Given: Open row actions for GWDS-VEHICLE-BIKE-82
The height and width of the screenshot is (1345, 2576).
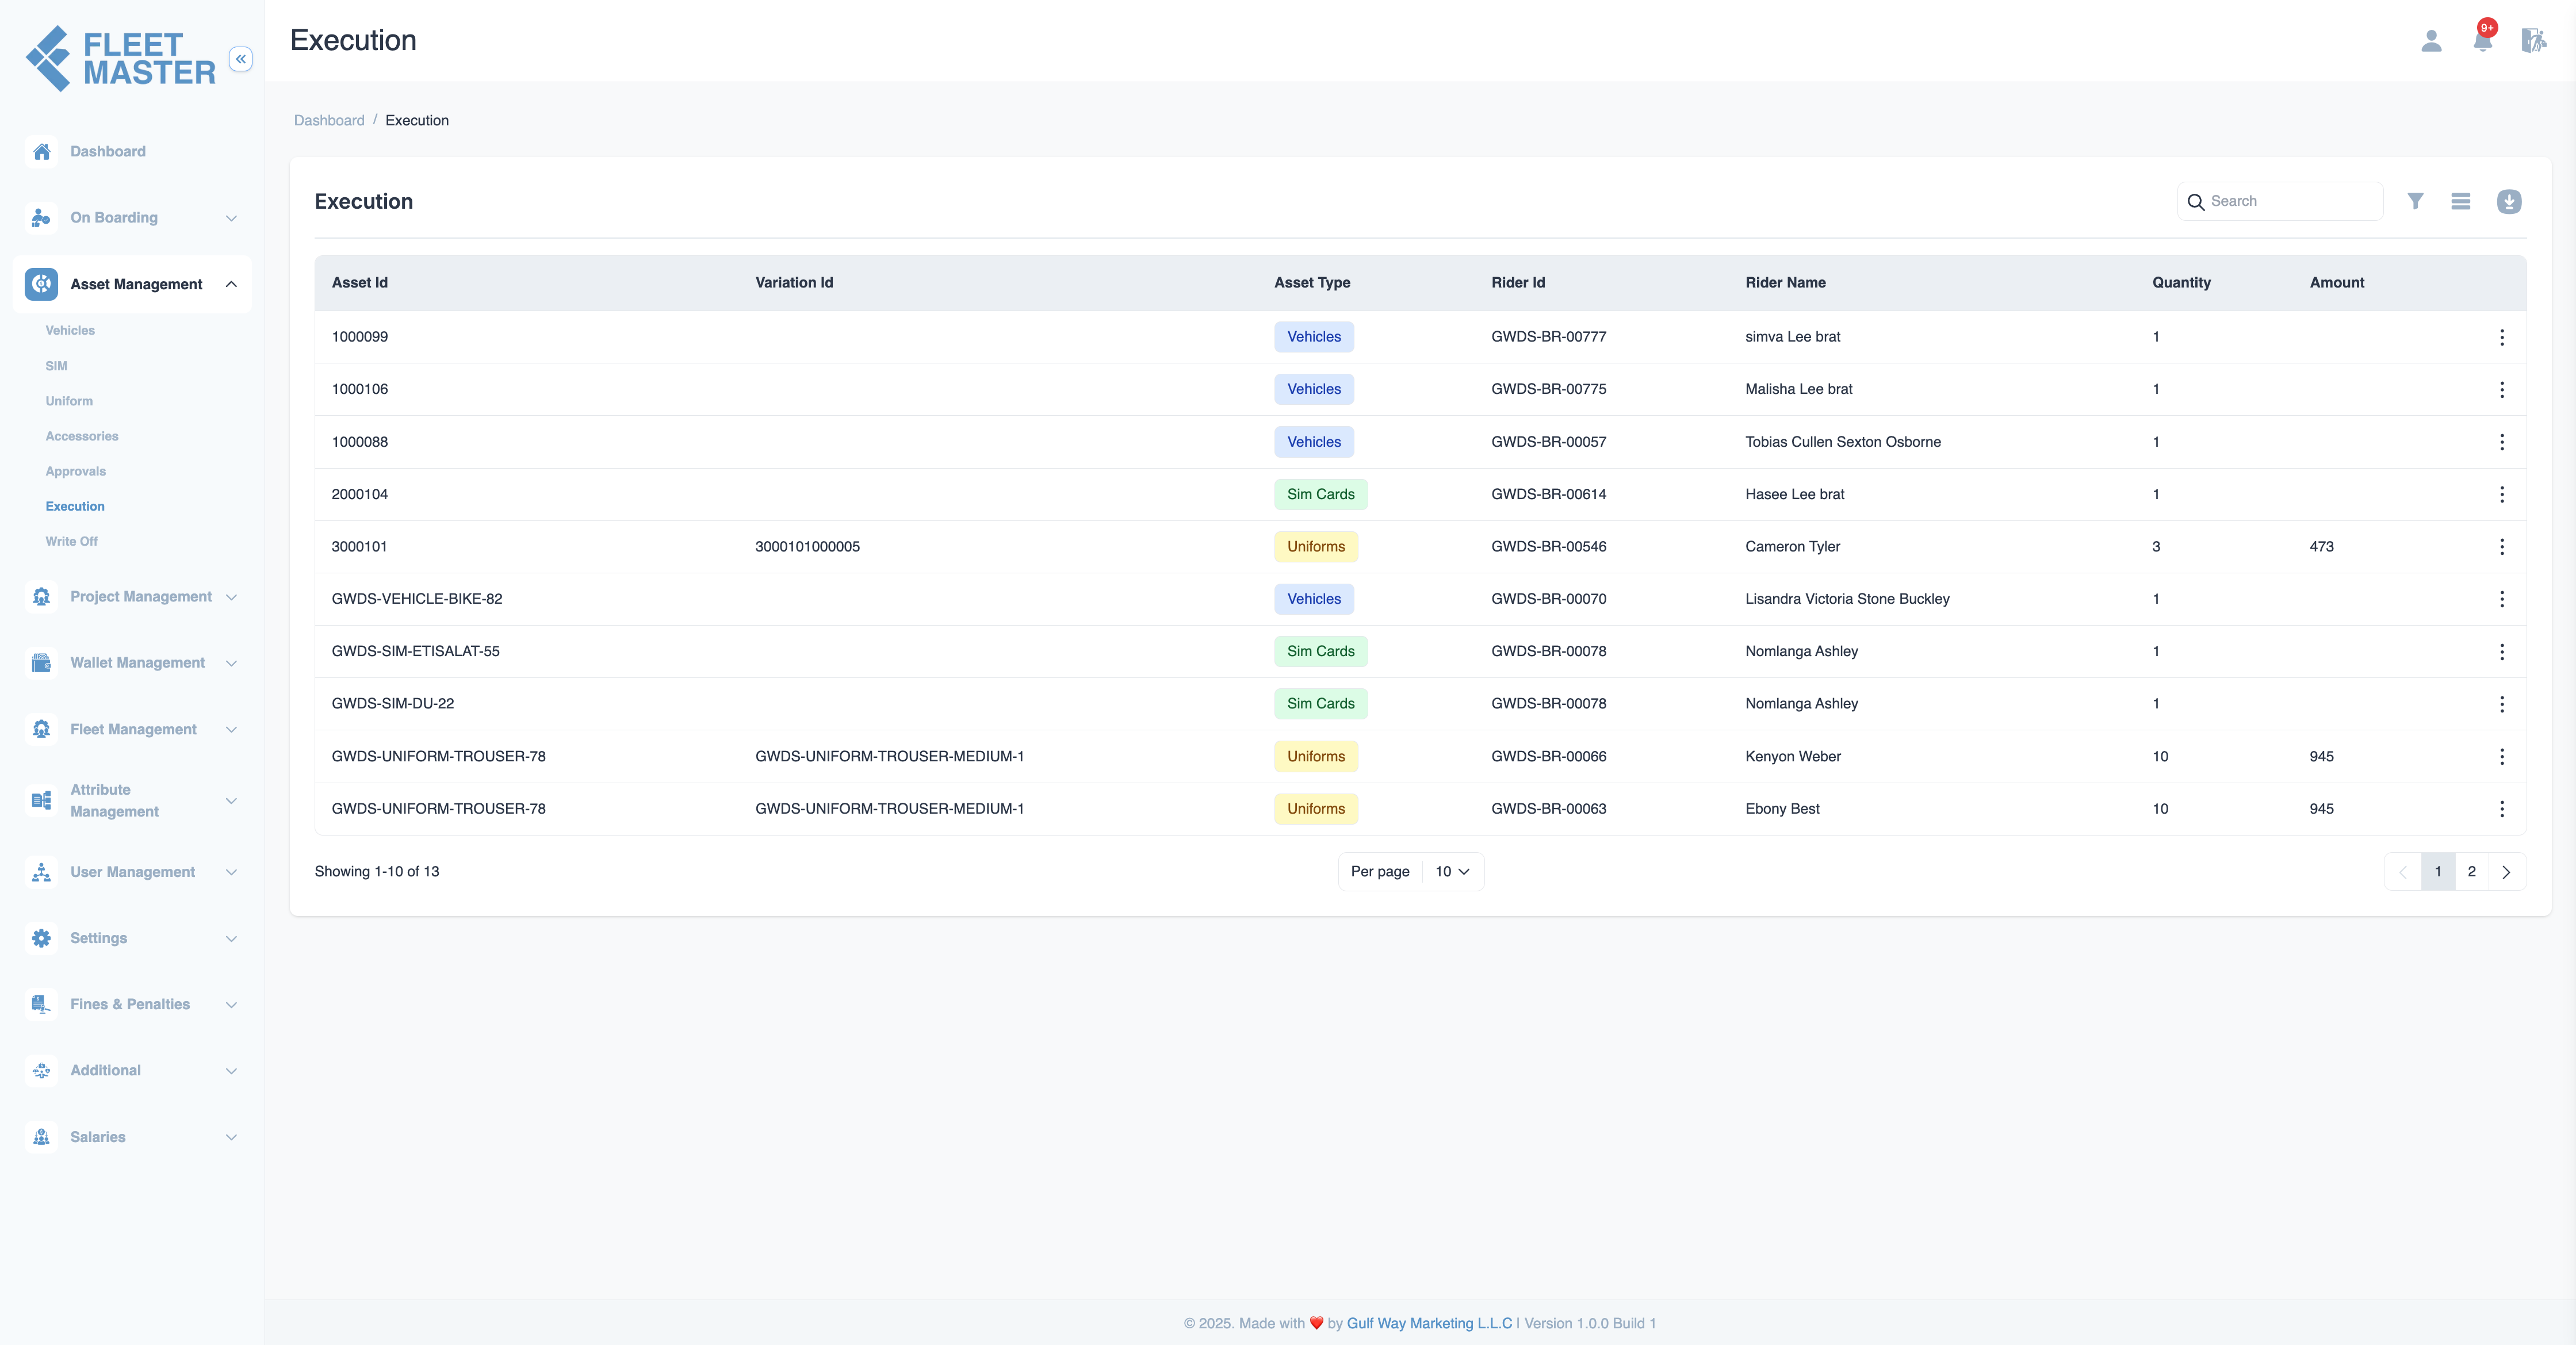Looking at the screenshot, I should [2502, 599].
